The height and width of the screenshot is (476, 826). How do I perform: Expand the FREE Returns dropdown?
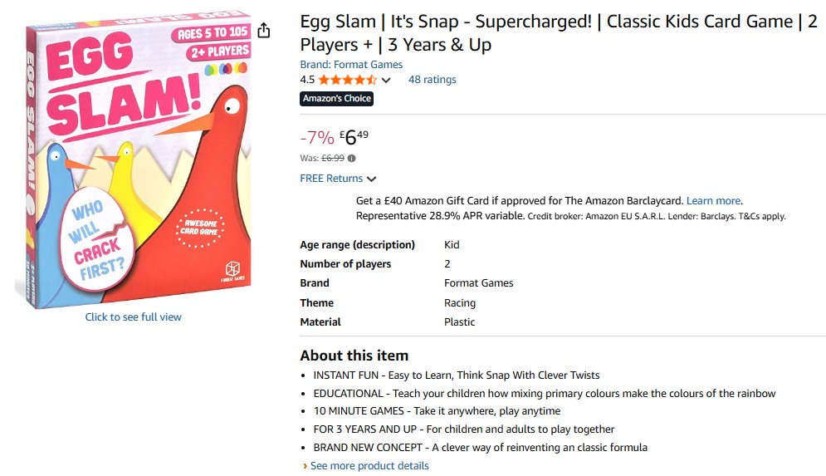371,179
